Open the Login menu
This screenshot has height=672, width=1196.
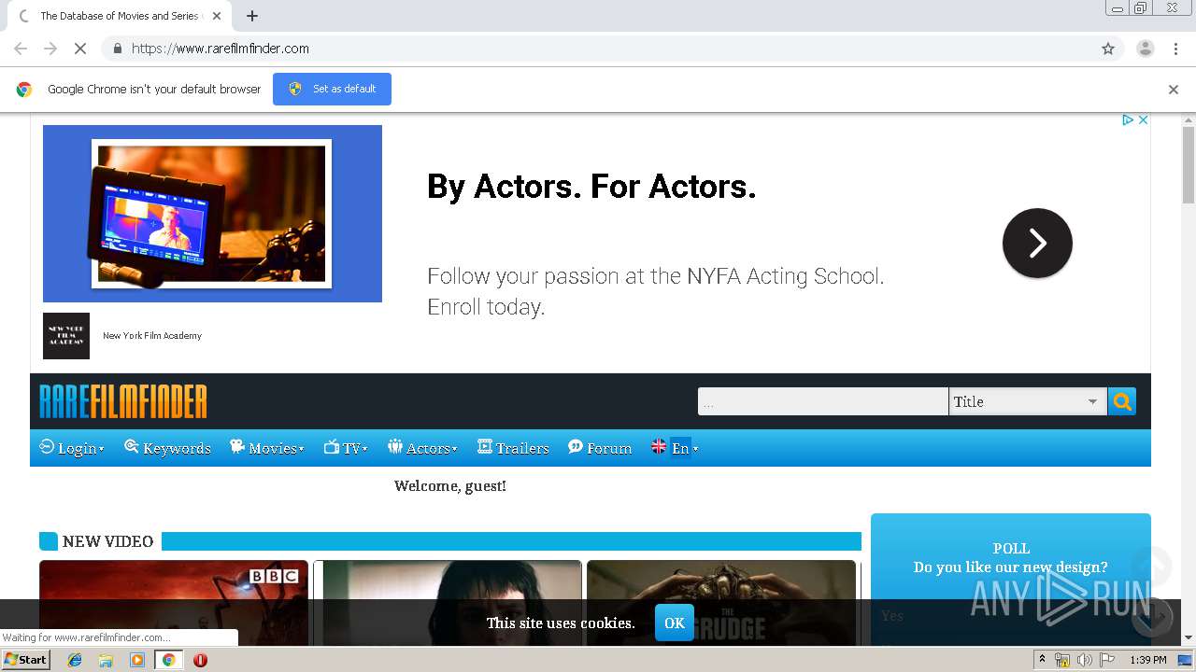[x=72, y=448]
